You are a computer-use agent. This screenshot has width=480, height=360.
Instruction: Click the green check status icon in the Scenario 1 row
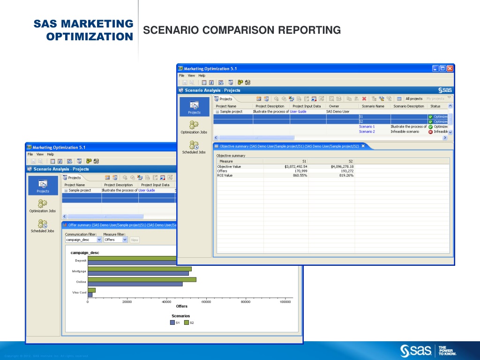[430, 127]
